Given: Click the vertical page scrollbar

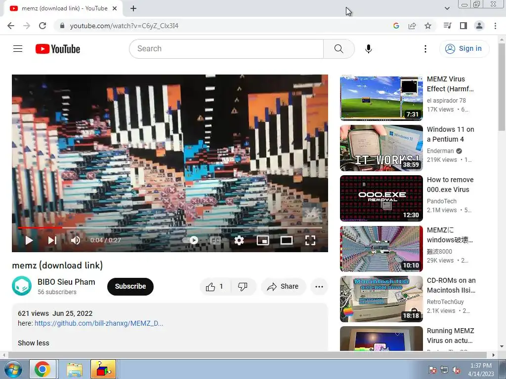Looking at the screenshot, I should (x=502, y=87).
